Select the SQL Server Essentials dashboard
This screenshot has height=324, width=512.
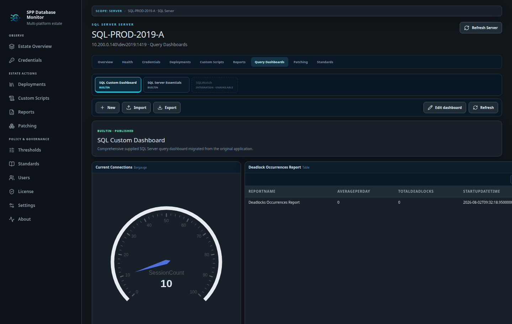click(x=166, y=85)
